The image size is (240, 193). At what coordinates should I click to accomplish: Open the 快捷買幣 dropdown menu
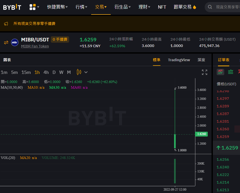click(x=57, y=7)
